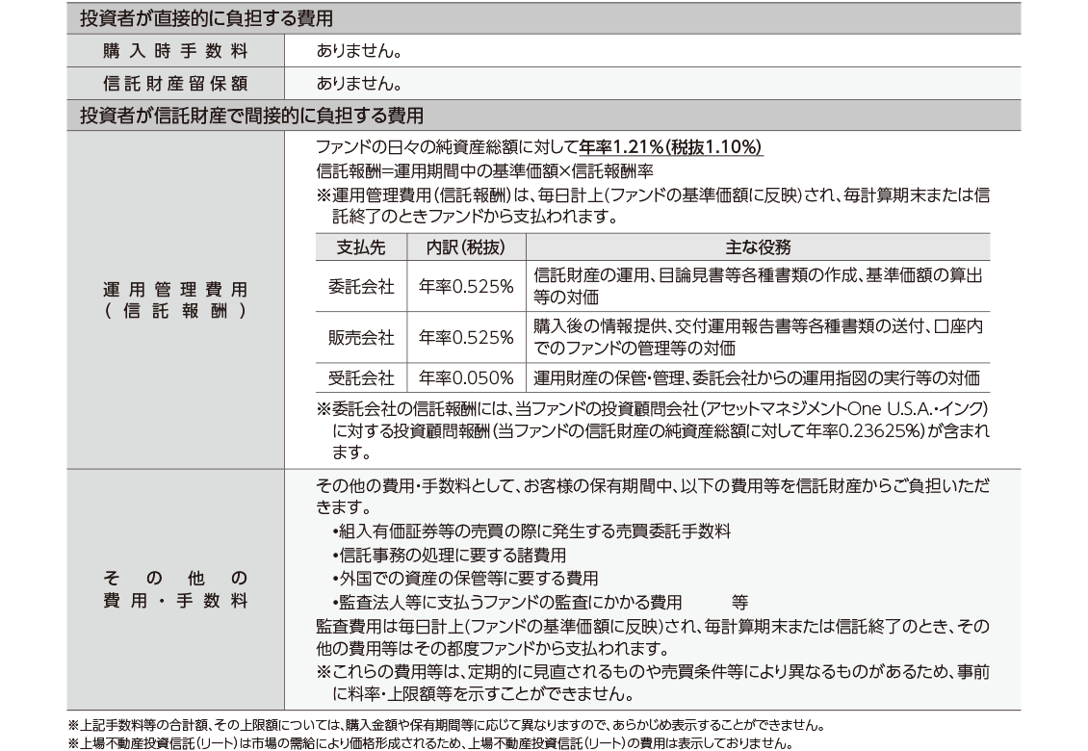Click the 年率0.050% rate cell
This screenshot has width=1088, height=751.
(x=466, y=377)
